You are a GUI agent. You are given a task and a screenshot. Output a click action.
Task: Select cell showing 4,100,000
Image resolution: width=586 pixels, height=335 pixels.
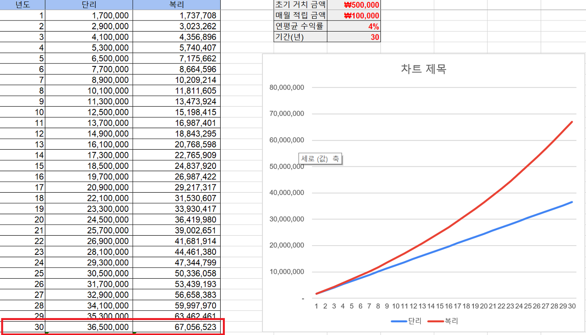[x=89, y=37]
